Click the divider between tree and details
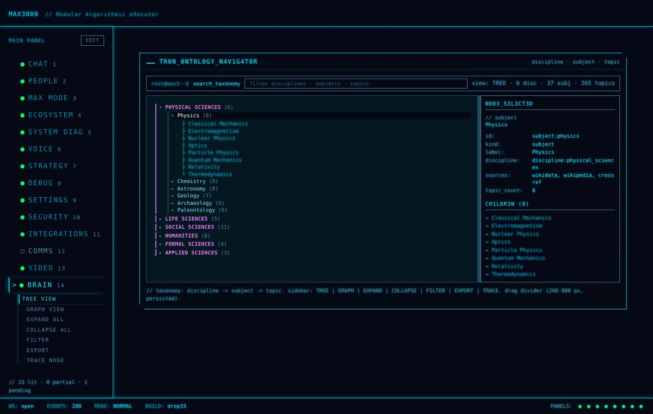This screenshot has width=653, height=414. coord(479,189)
